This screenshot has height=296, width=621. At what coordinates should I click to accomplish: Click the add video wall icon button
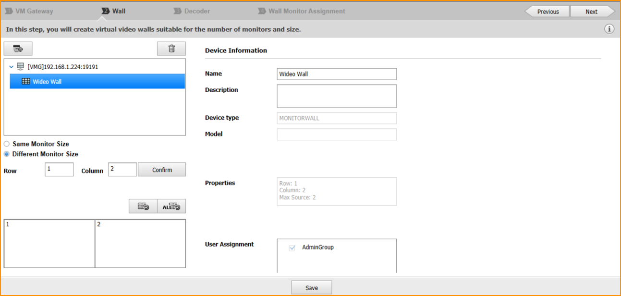[18, 49]
